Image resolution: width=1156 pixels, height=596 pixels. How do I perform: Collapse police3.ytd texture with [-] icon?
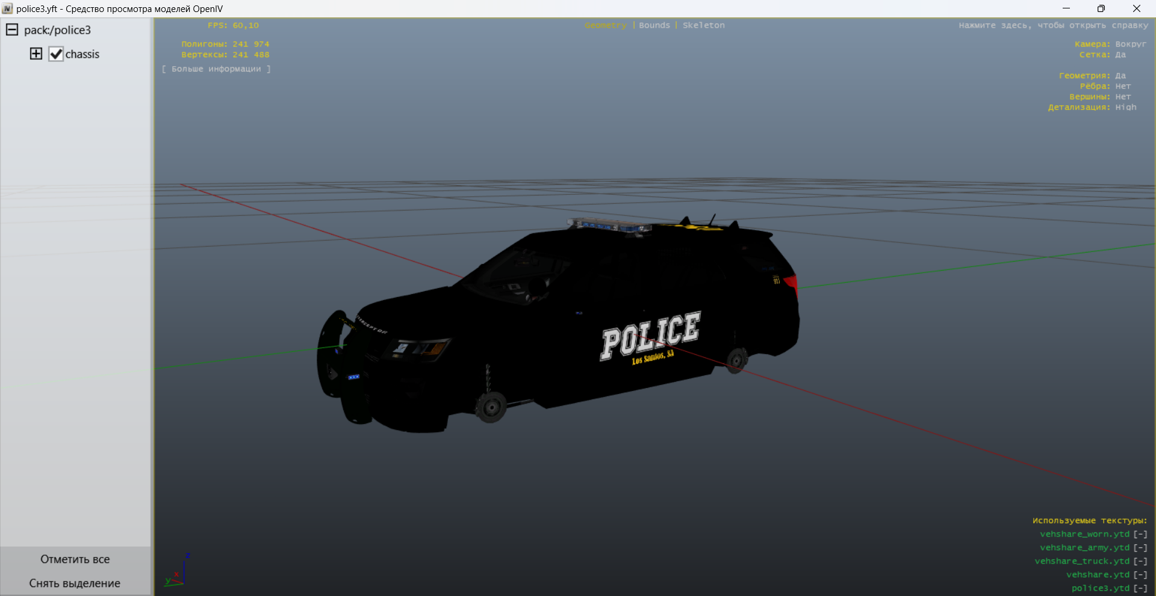1140,588
